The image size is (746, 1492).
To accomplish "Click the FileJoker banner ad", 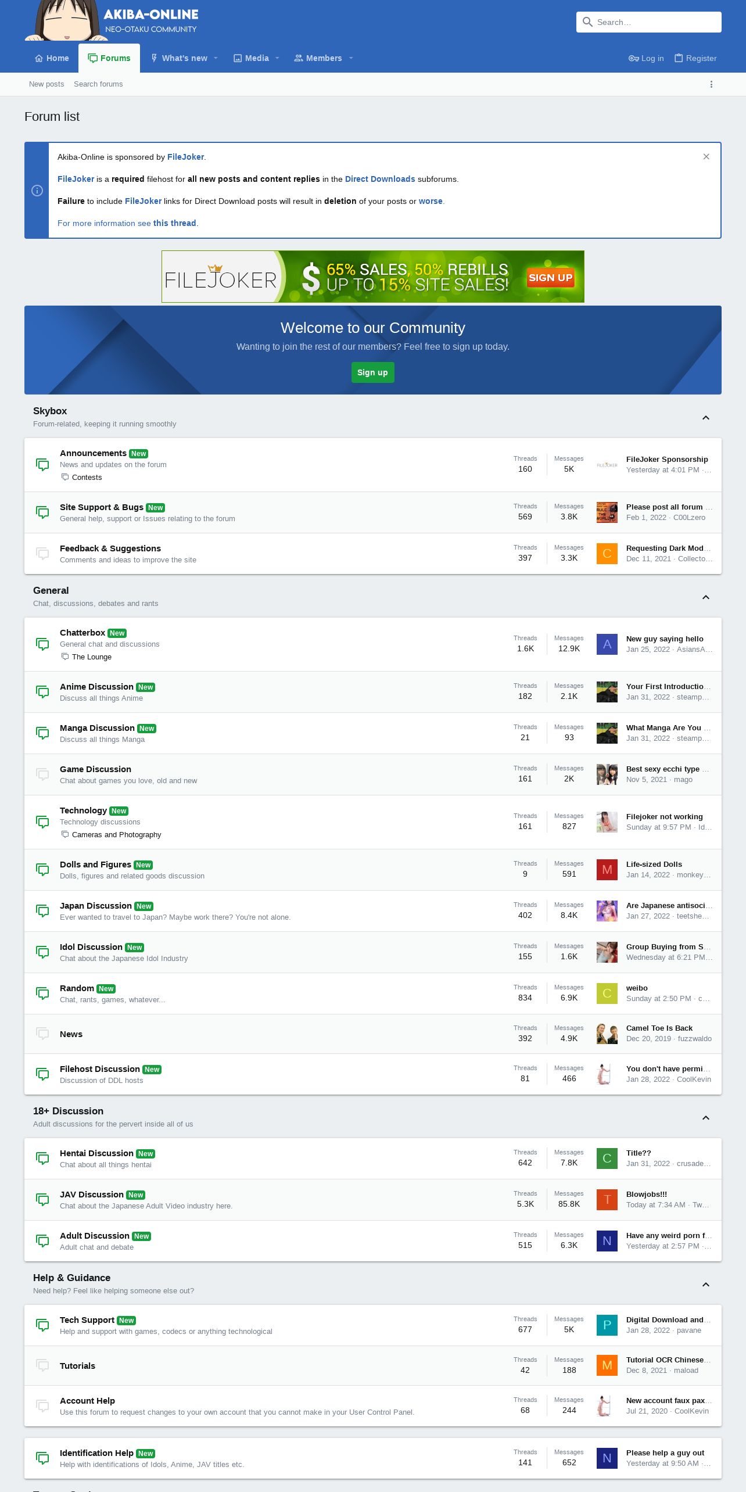I will tap(373, 277).
